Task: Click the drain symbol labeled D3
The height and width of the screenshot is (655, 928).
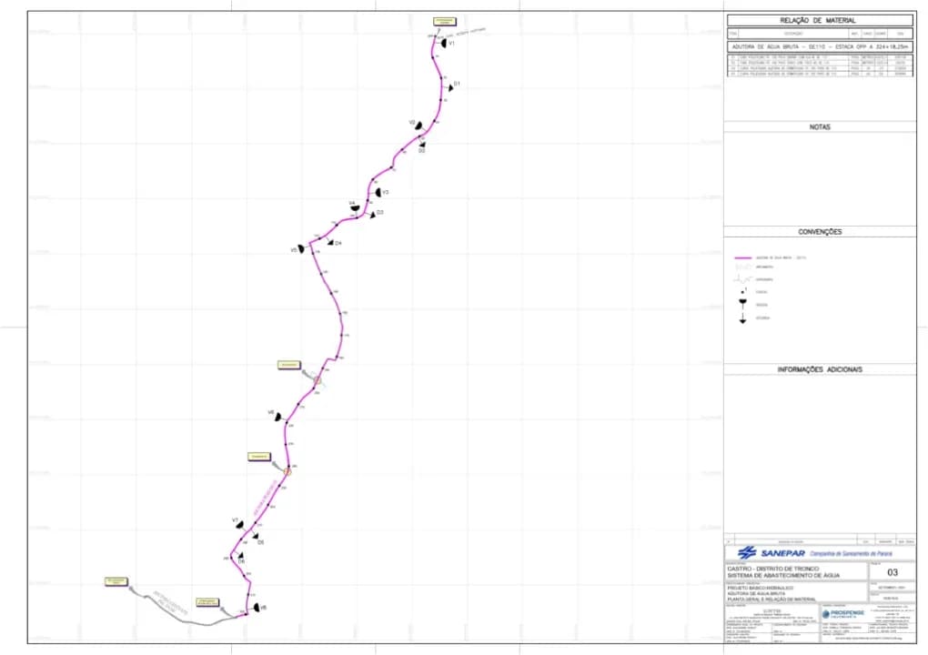Action: pyautogui.click(x=373, y=216)
